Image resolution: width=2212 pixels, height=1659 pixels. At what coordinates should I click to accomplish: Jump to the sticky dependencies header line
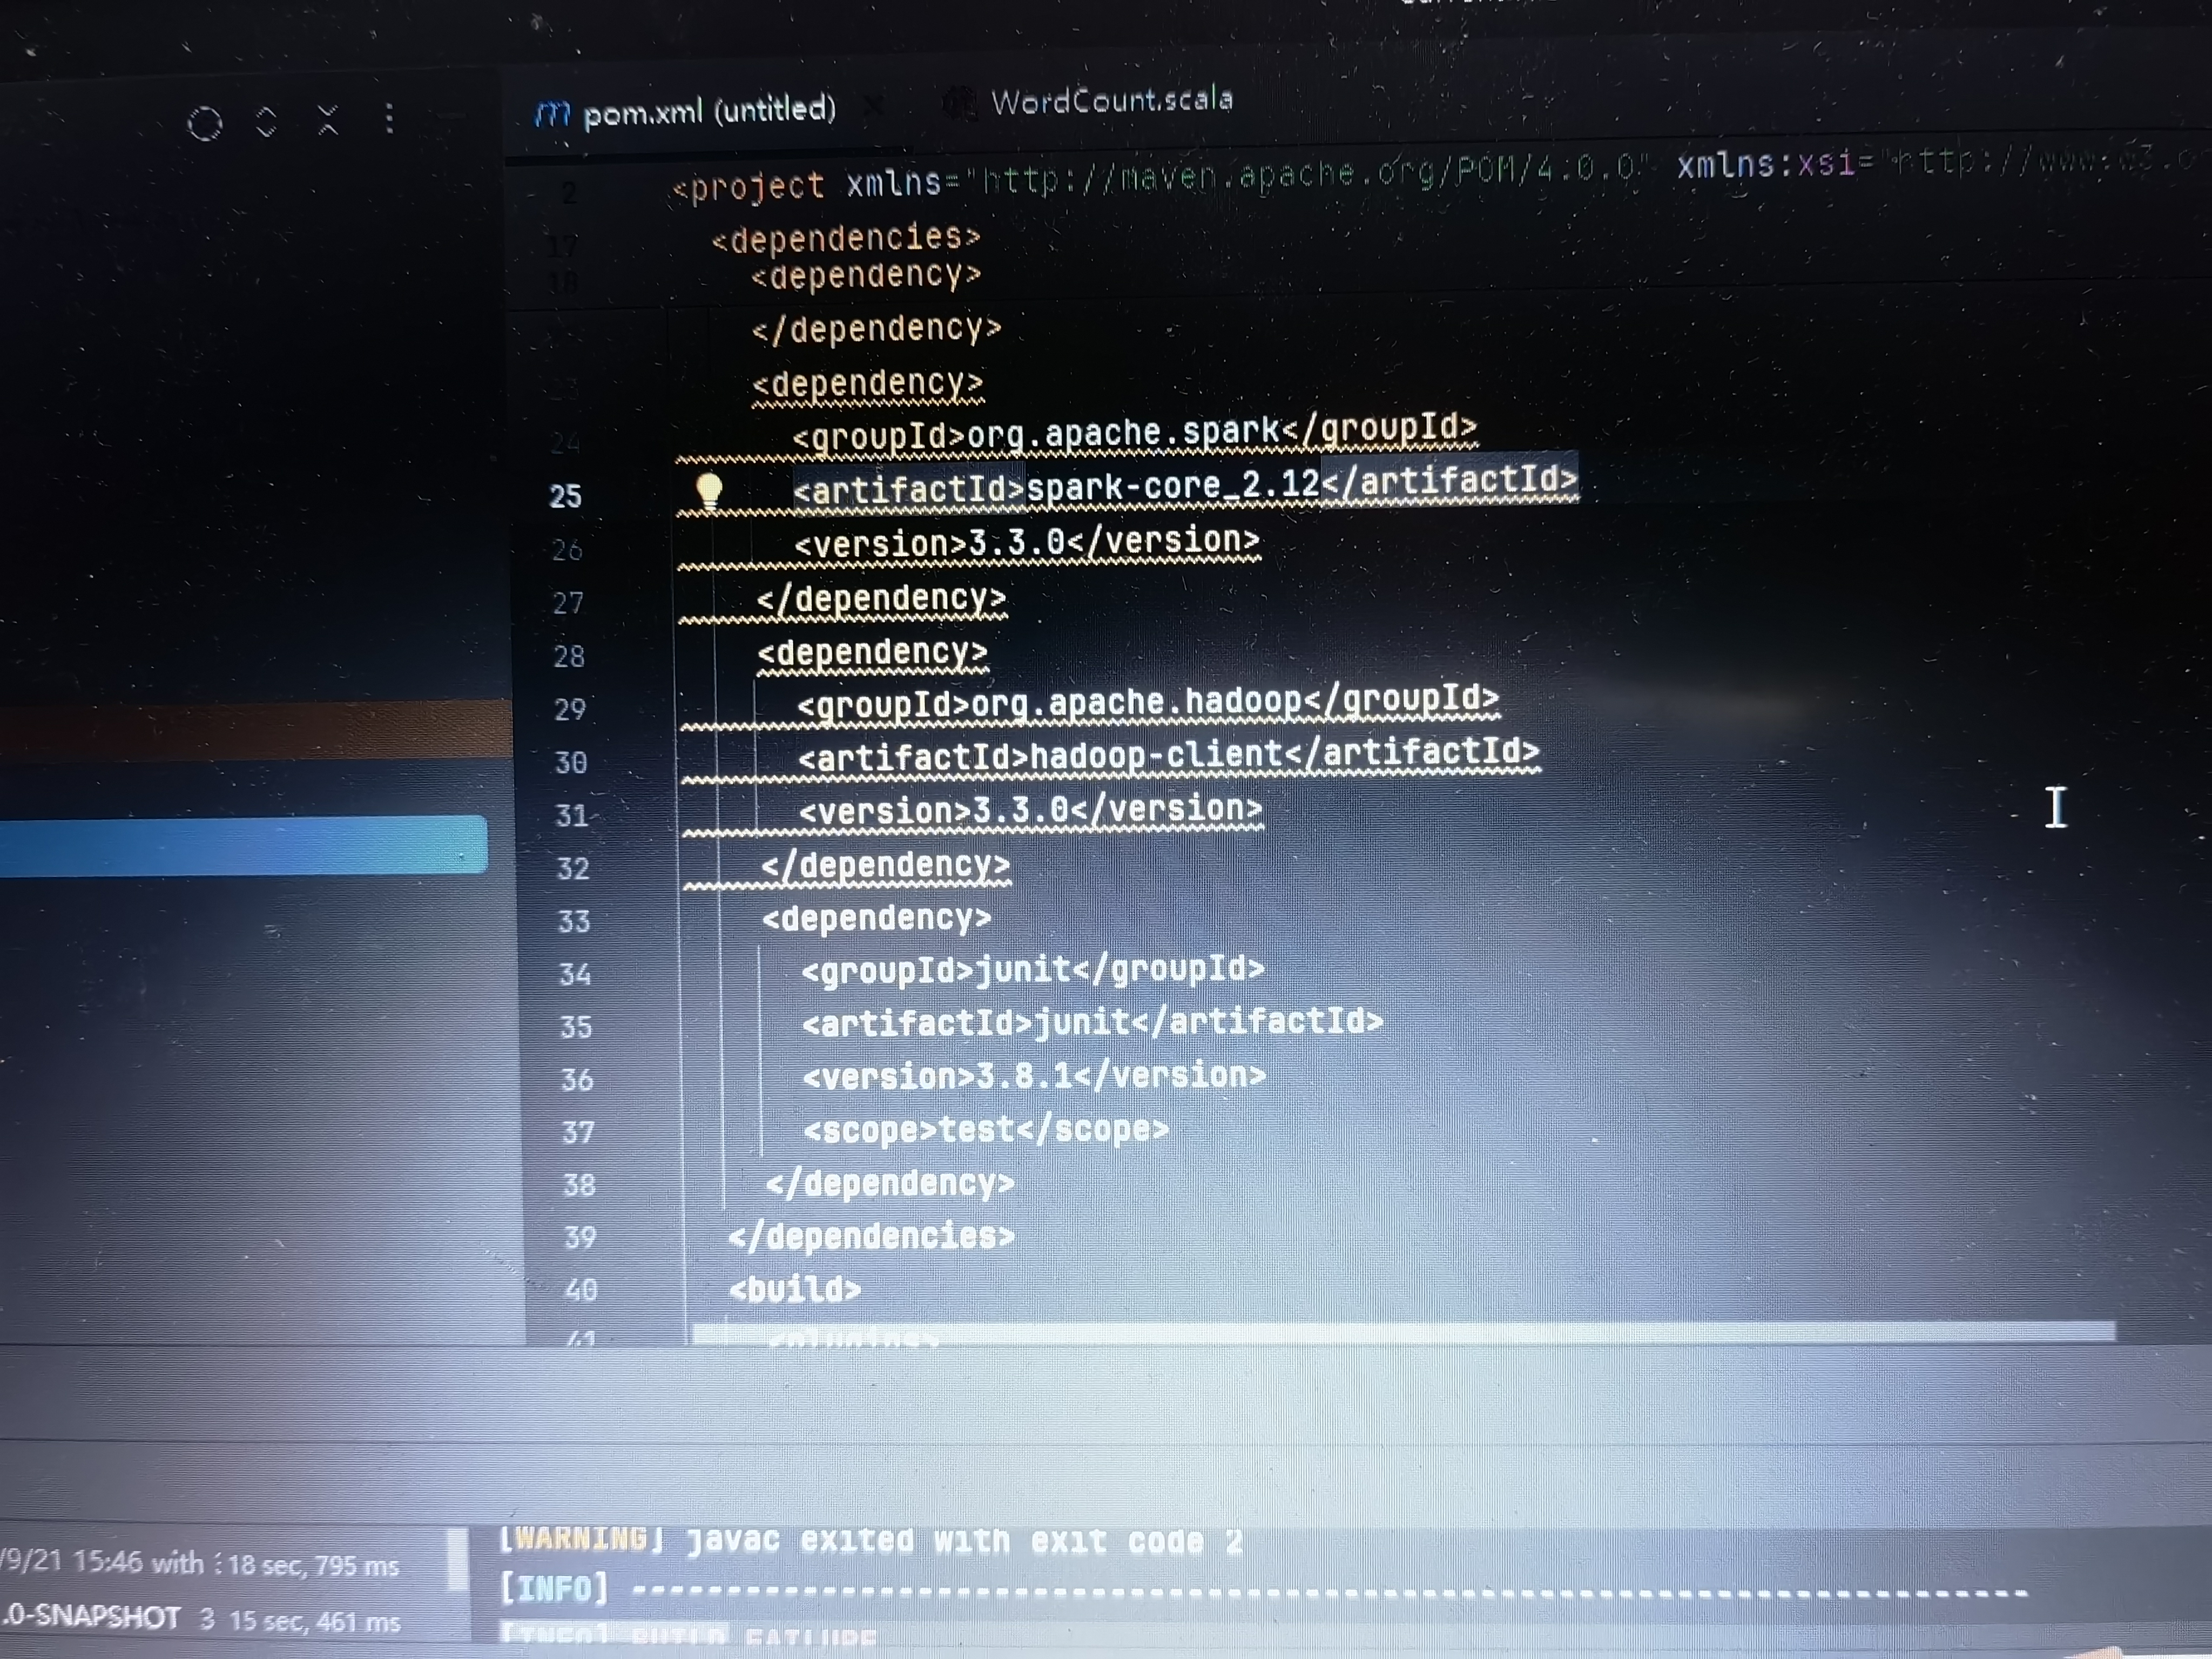tap(846, 238)
